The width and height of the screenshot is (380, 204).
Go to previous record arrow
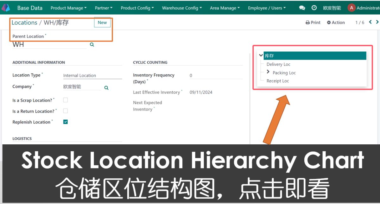[x=370, y=22]
